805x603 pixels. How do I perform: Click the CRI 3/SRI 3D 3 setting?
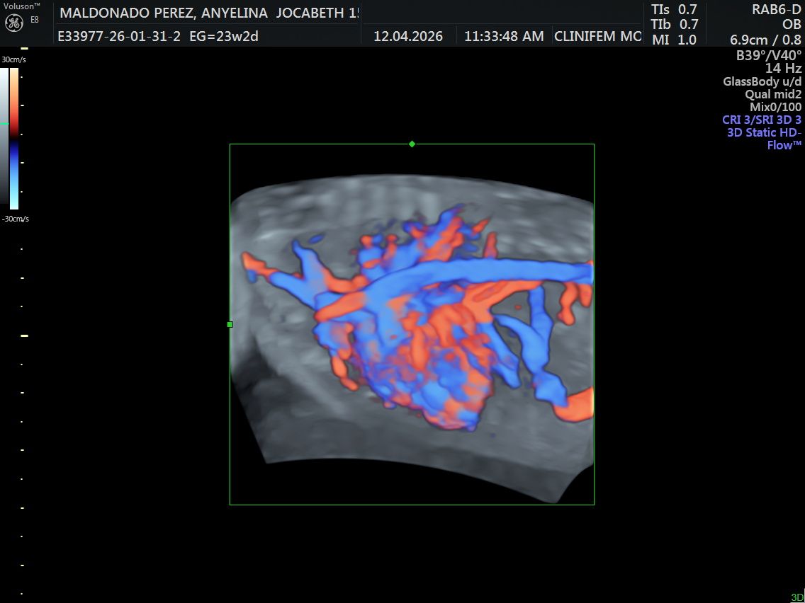[x=761, y=120]
